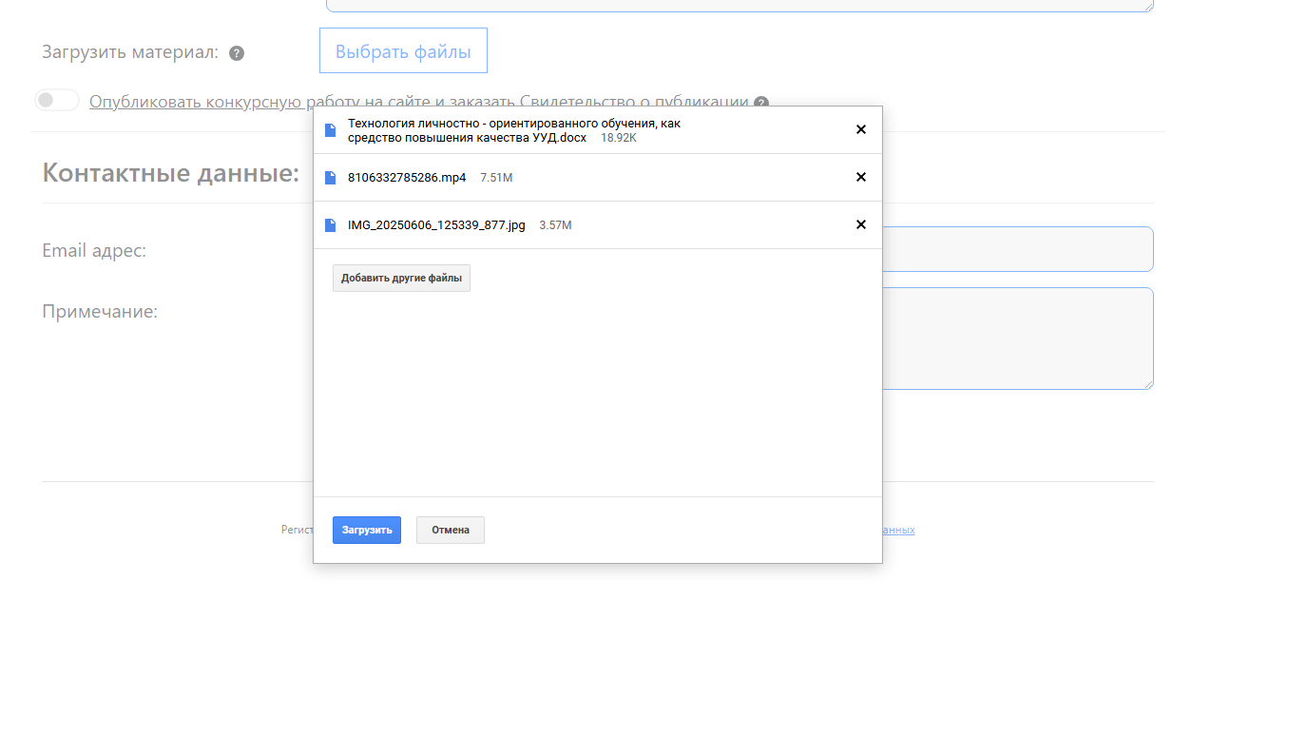This screenshot has height=736, width=1307.
Task: Click help icon after Свидетельство о публикации
Action: click(761, 103)
